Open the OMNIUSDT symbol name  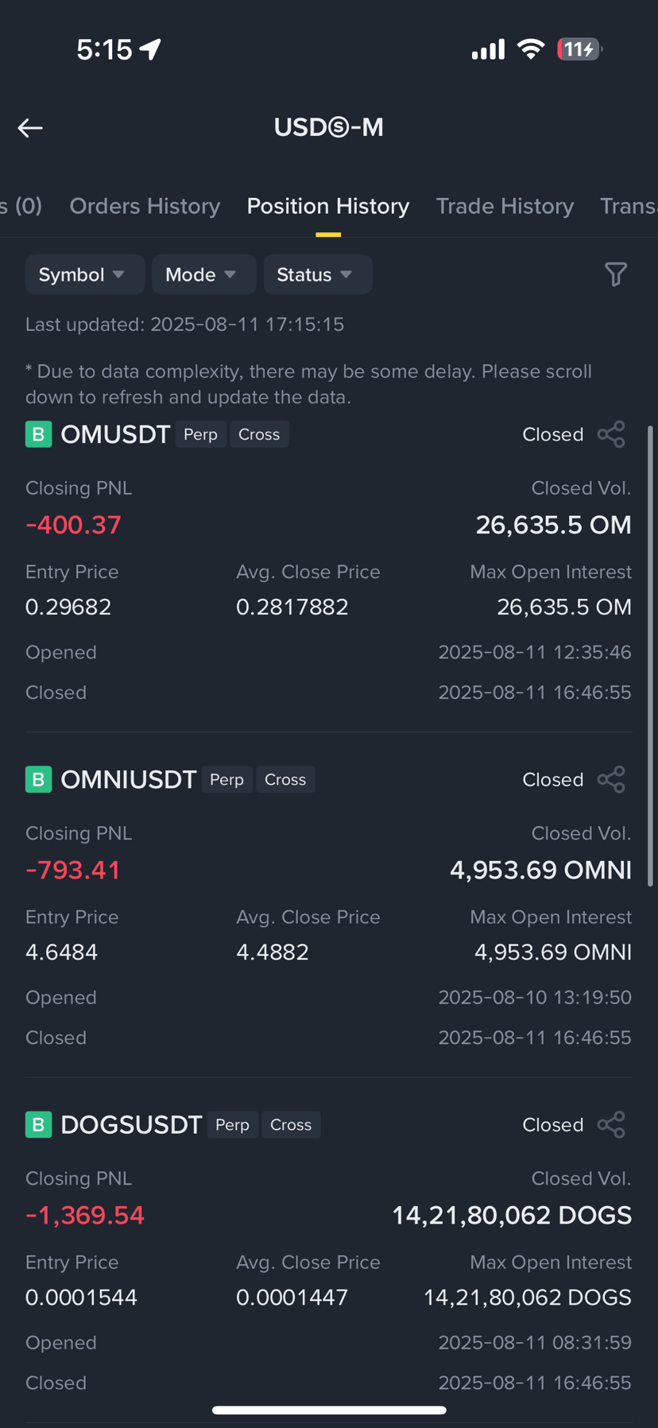[x=129, y=779]
